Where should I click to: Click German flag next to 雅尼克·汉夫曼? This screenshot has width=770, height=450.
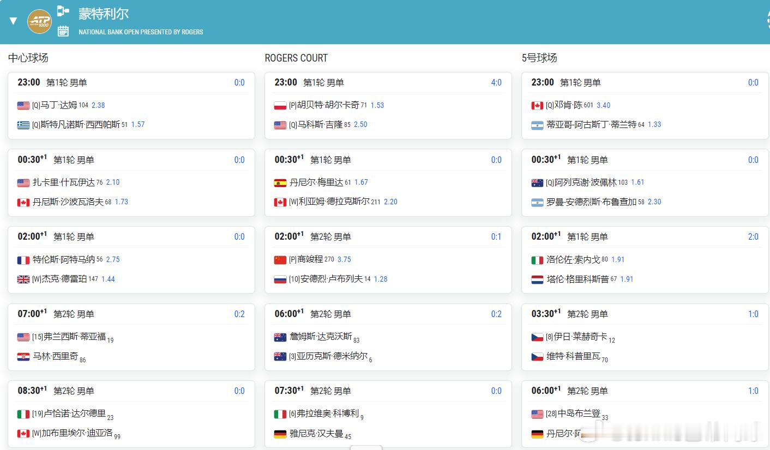(280, 435)
